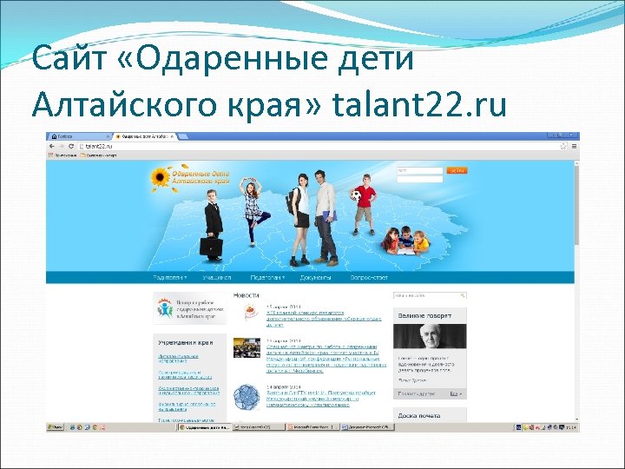Click the Все link in quotes widget
The width and height of the screenshot is (625, 469).
click(456, 393)
